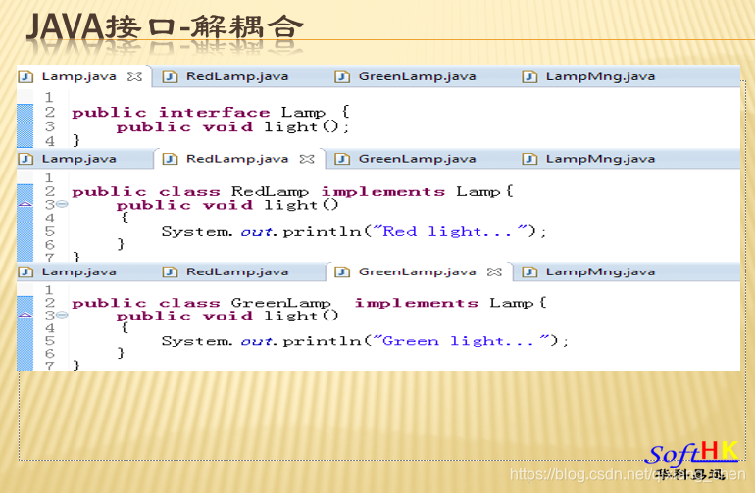Click 'out' field in RedLamp println line
Image resolution: width=755 pixels, height=493 pixels.
[256, 232]
